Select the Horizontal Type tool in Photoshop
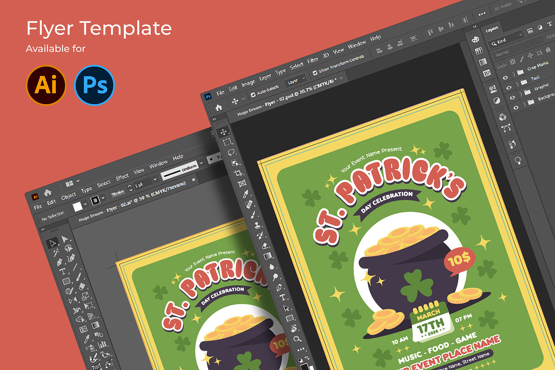Screen dimensions: 555x370 [283, 297]
